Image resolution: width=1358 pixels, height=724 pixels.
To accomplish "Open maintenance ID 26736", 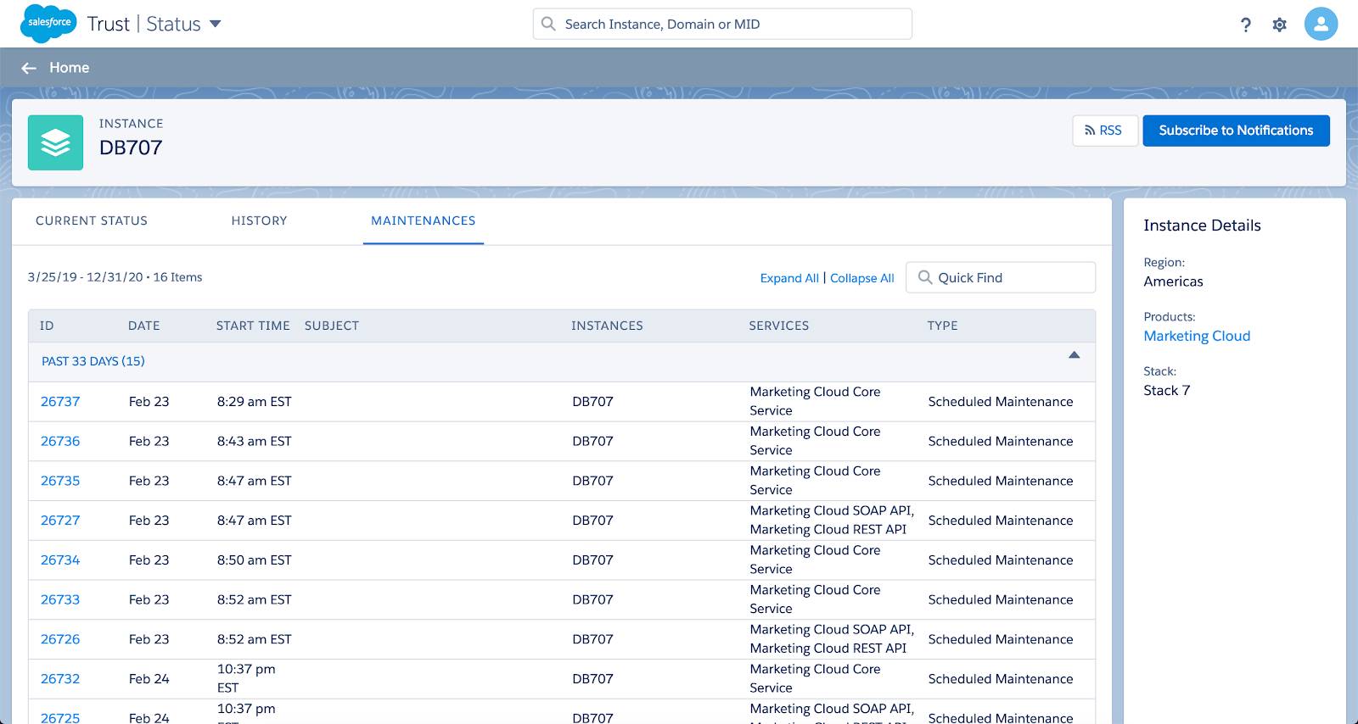I will click(60, 441).
